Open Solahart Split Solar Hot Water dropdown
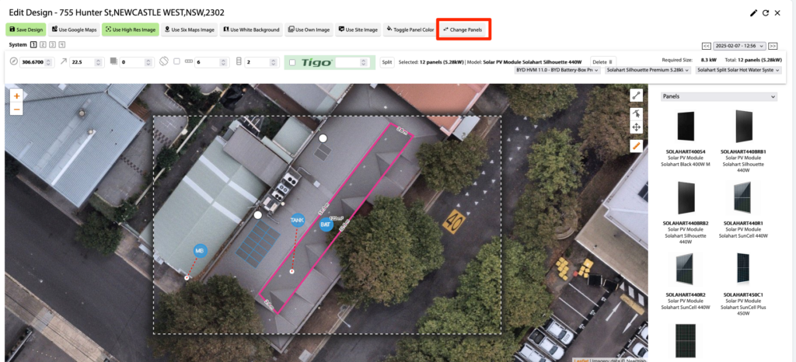This screenshot has width=796, height=362. [738, 70]
